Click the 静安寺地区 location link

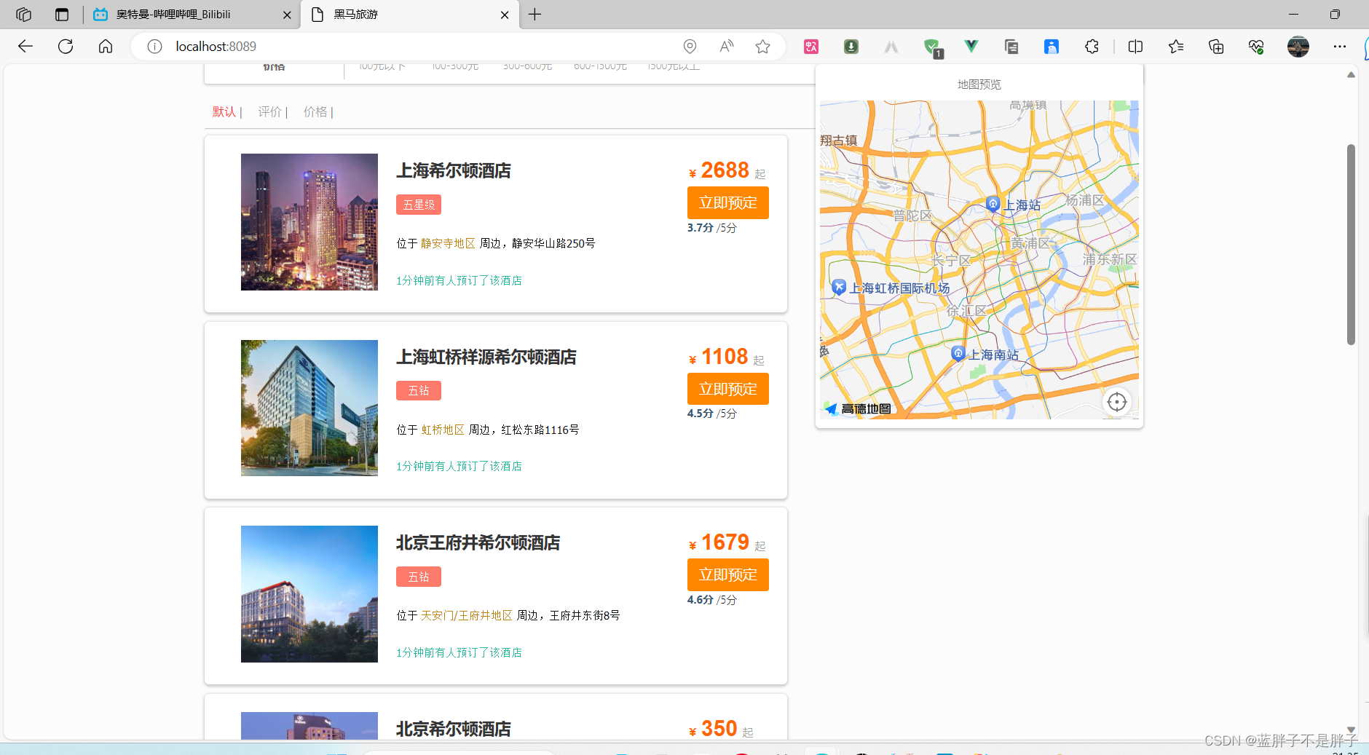448,244
